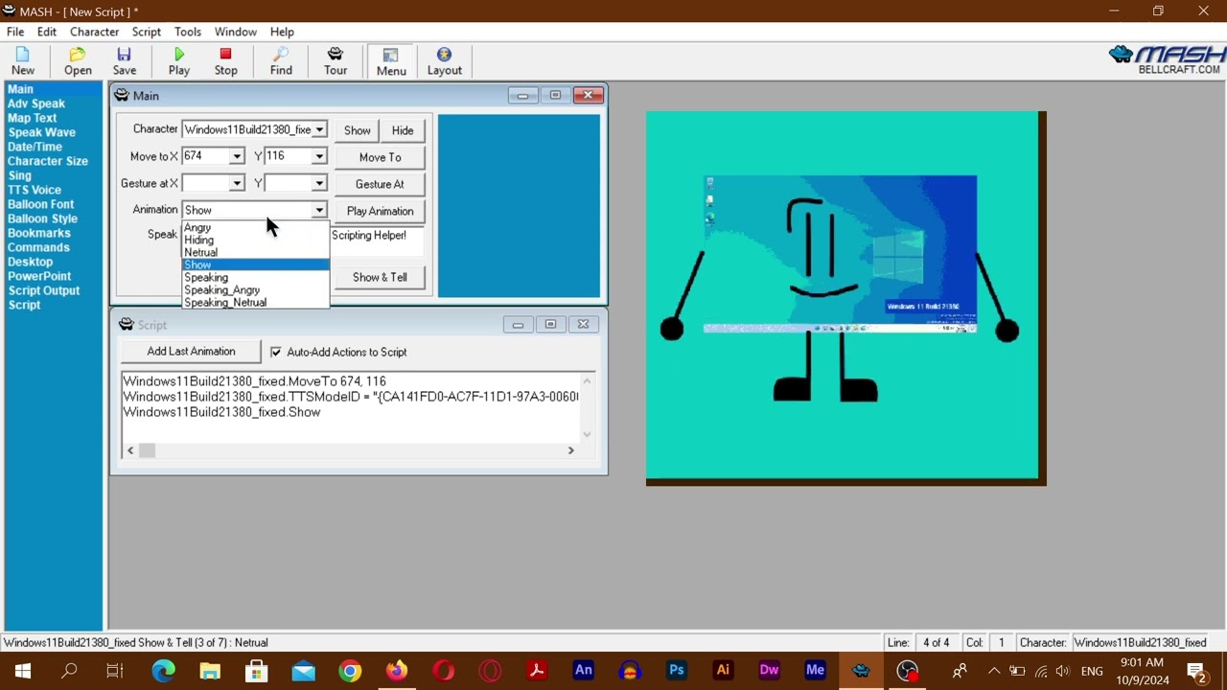Click the Move To button
1227x690 pixels.
tap(380, 157)
